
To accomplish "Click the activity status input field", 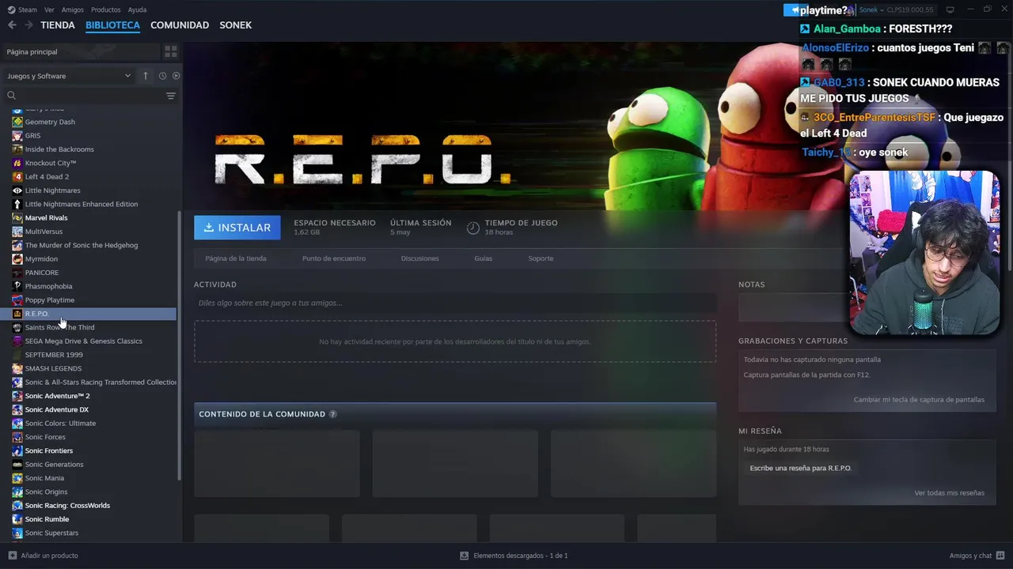I will pos(455,303).
